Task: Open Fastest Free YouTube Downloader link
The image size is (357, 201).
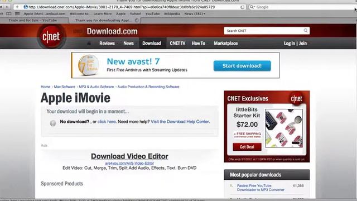Action: tap(260, 188)
